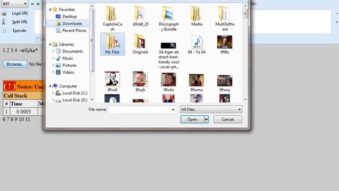Open the All Files type dropdown

click(x=211, y=109)
